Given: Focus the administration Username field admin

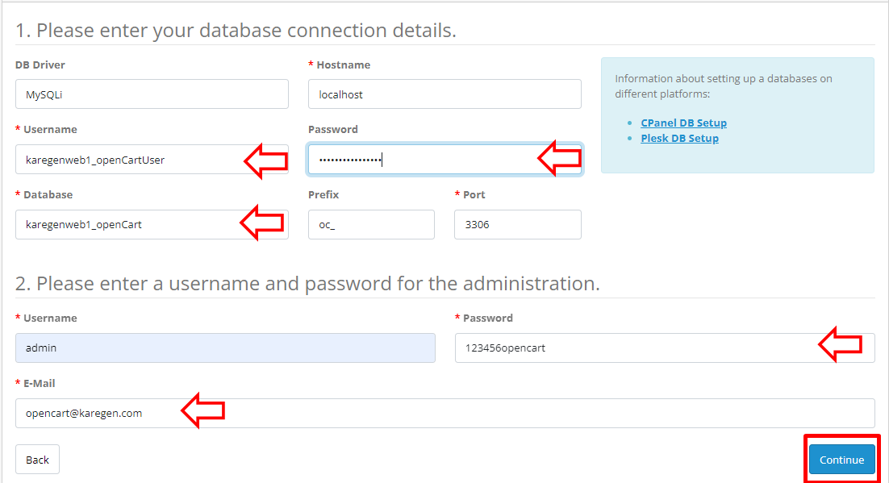Looking at the screenshot, I should pyautogui.click(x=225, y=348).
